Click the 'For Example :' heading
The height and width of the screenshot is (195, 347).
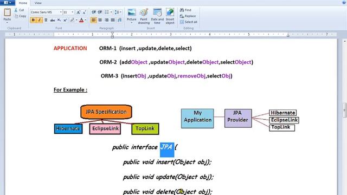pyautogui.click(x=70, y=90)
